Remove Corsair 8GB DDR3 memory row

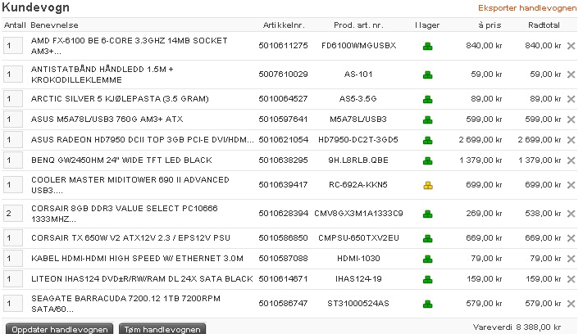pos(571,214)
